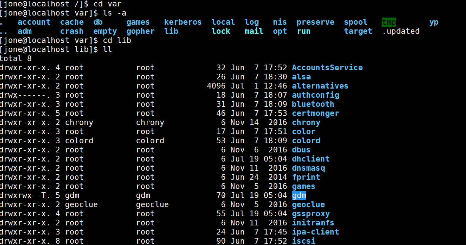Click the dhclient directory name
The image size is (466, 245).
pos(311,159)
